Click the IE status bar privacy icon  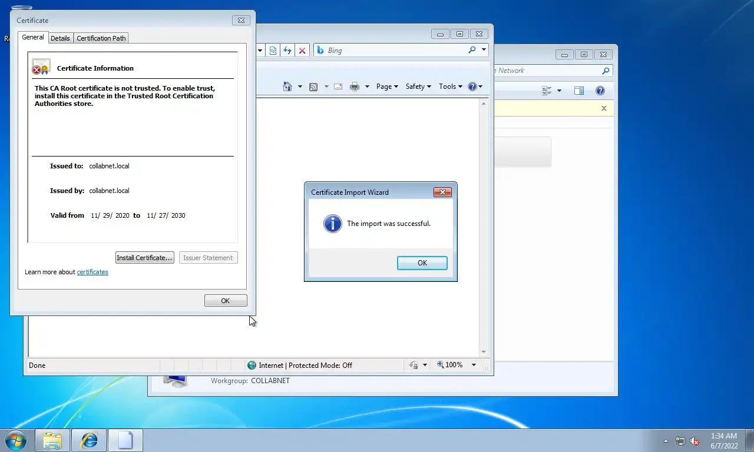pyautogui.click(x=414, y=365)
